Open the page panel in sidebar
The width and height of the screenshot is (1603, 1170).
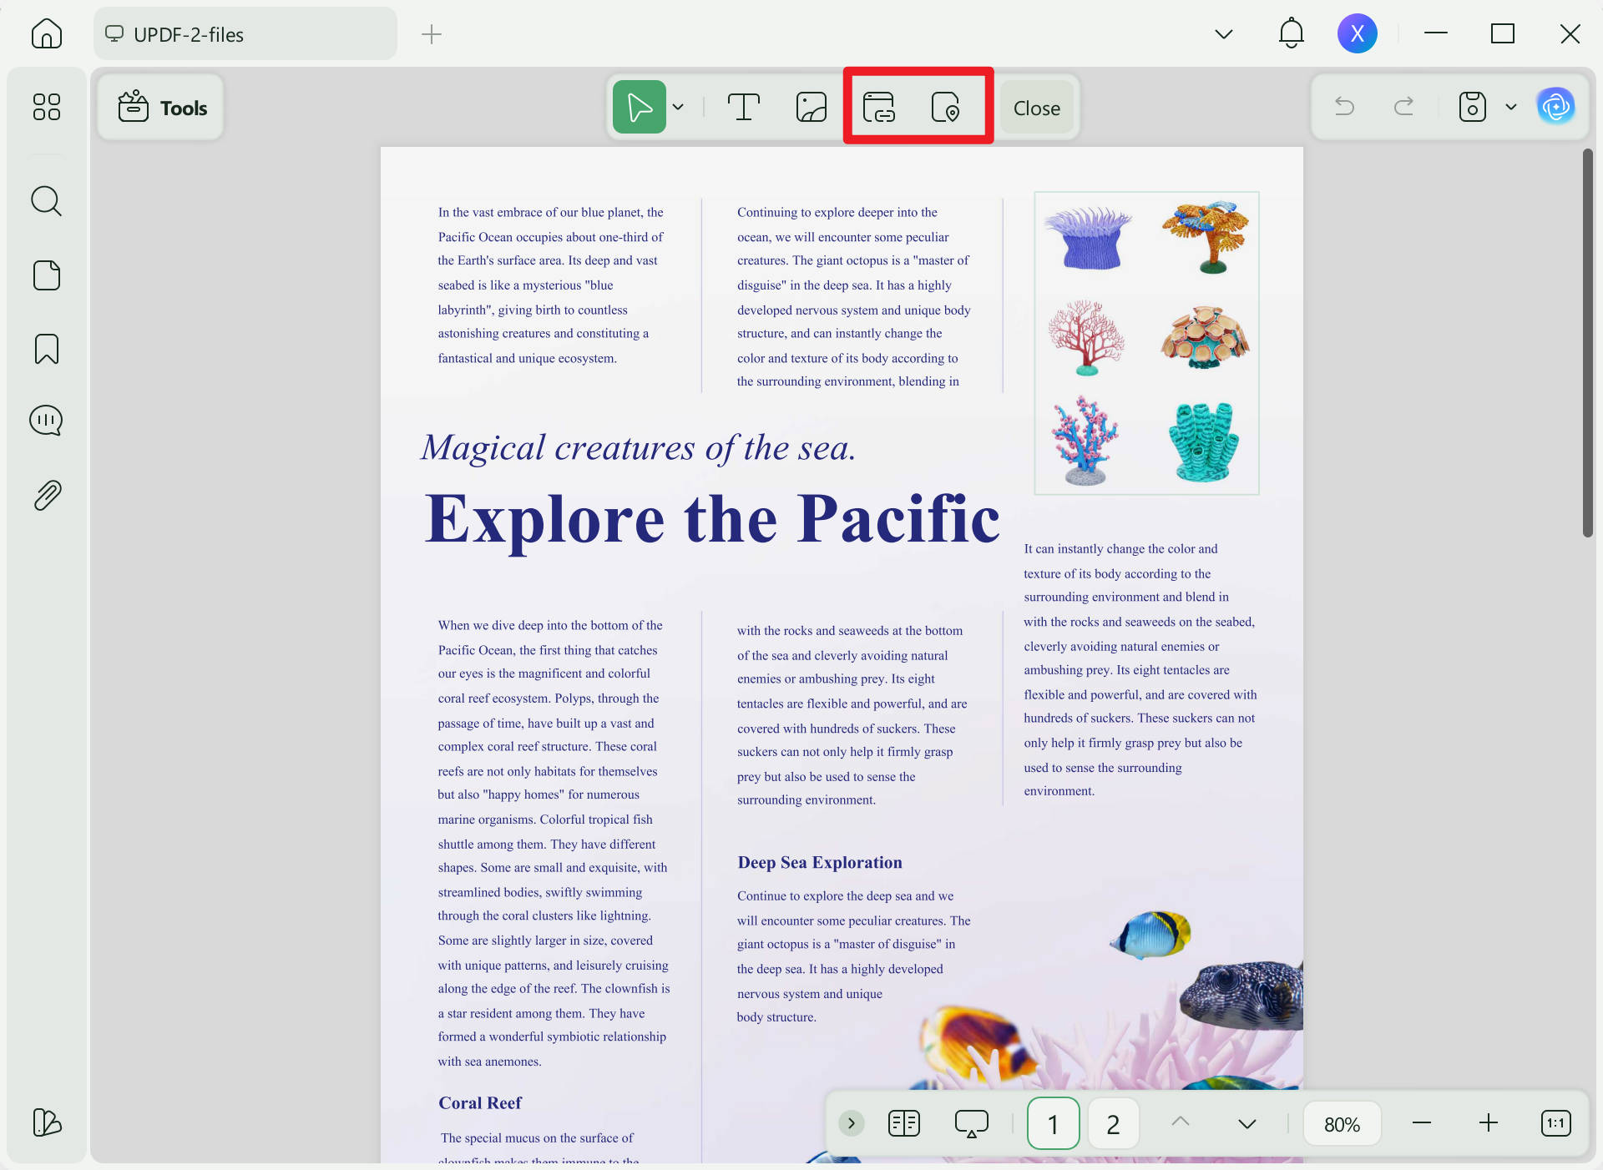(x=47, y=275)
